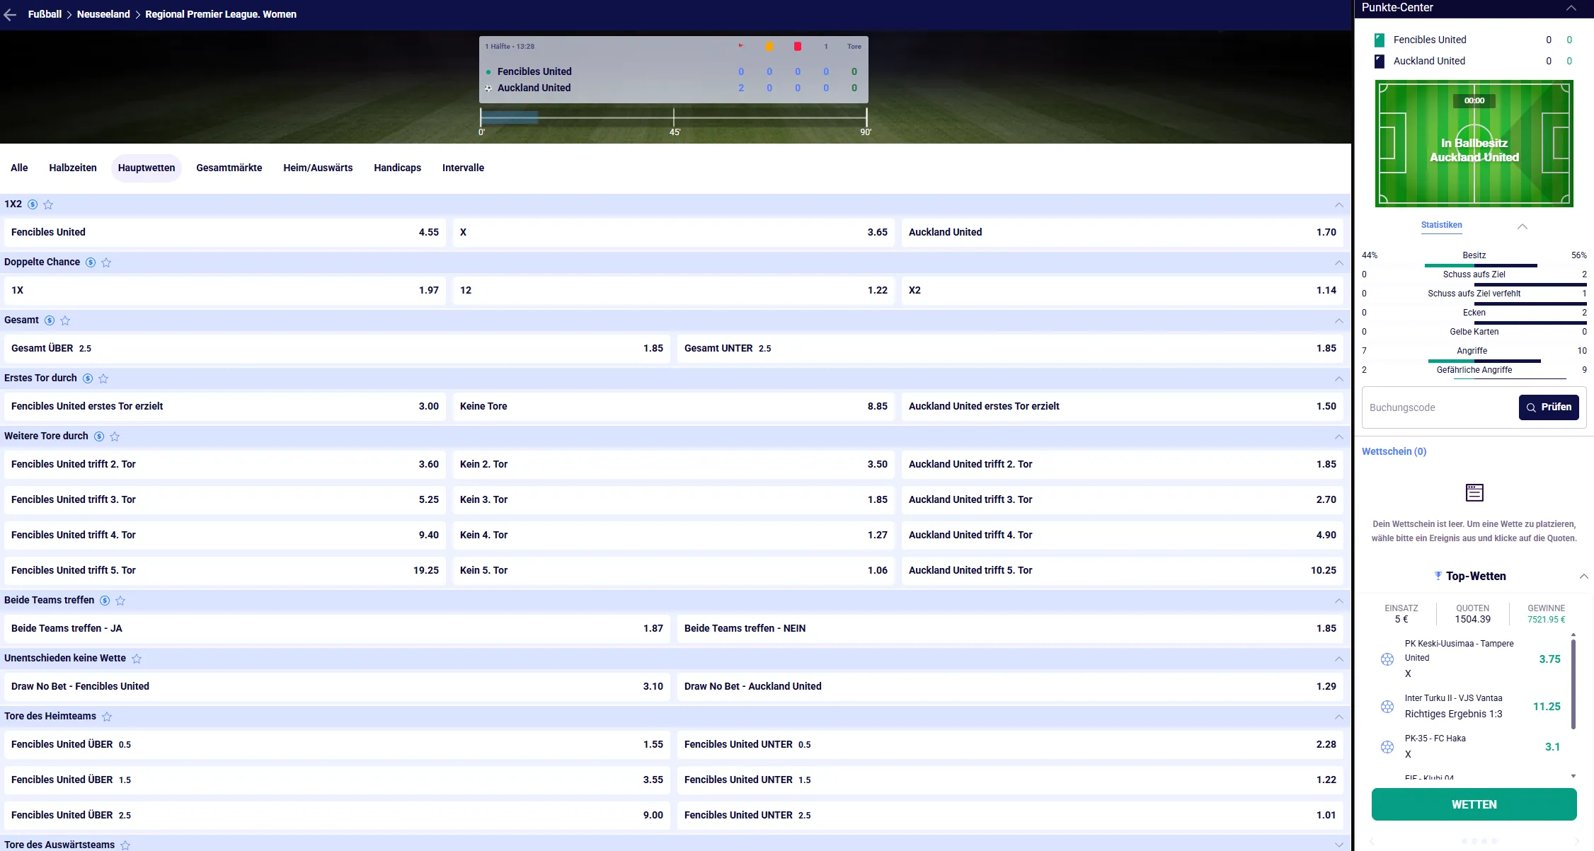1594x851 pixels.
Task: Star the Erstes Tor durch market
Action: (103, 378)
